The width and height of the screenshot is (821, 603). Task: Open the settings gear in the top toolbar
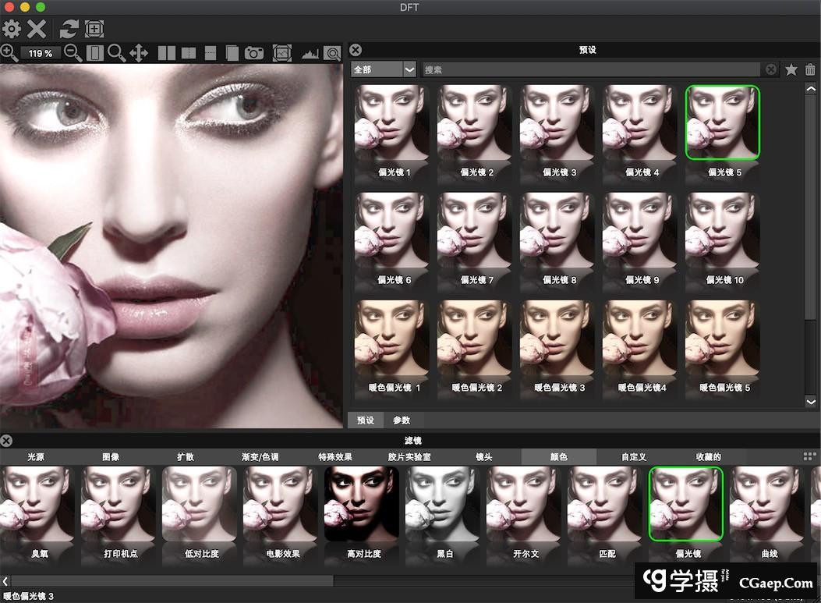(12, 30)
